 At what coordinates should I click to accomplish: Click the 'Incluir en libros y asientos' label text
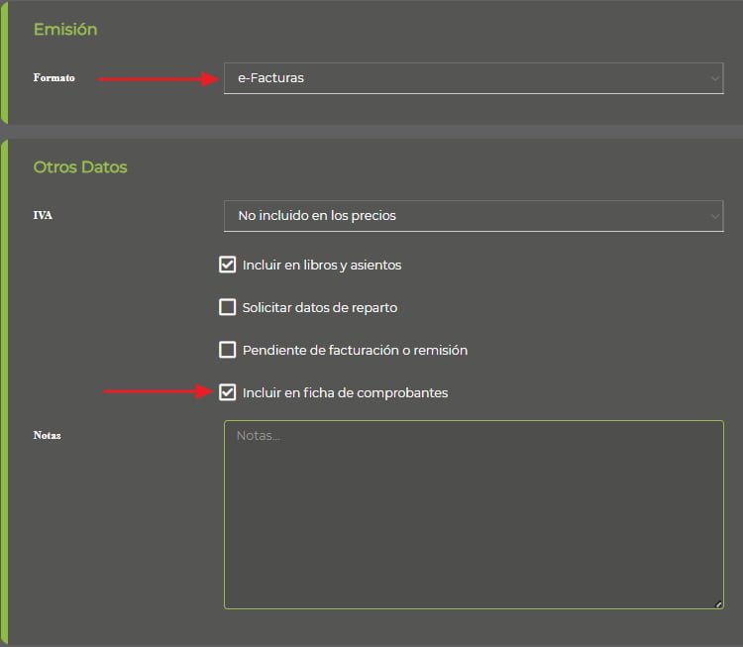322,265
